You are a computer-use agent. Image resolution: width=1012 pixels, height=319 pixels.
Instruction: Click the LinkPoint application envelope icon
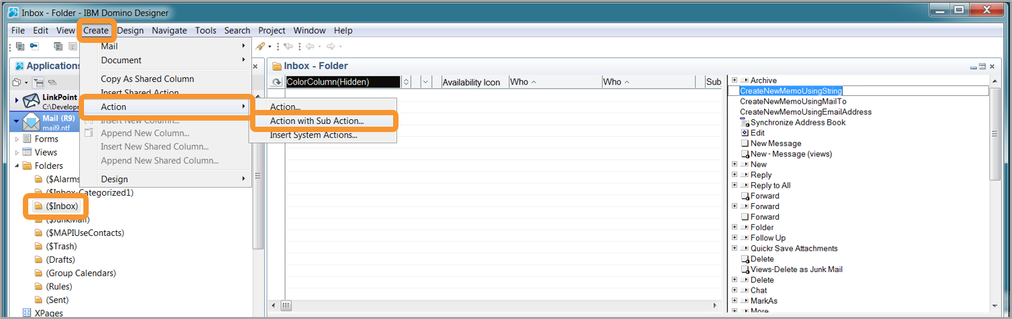coord(32,101)
